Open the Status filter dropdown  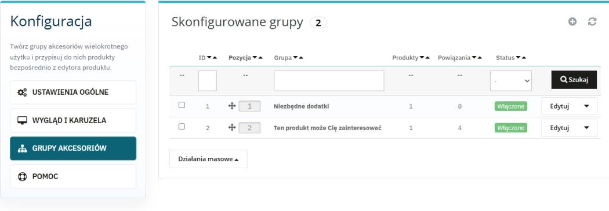511,80
